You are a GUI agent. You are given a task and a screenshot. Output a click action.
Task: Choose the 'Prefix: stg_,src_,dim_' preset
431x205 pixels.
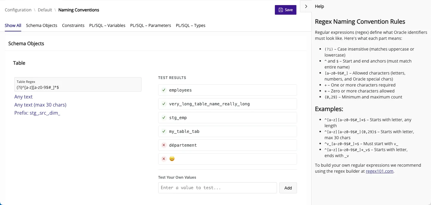pyautogui.click(x=37, y=113)
